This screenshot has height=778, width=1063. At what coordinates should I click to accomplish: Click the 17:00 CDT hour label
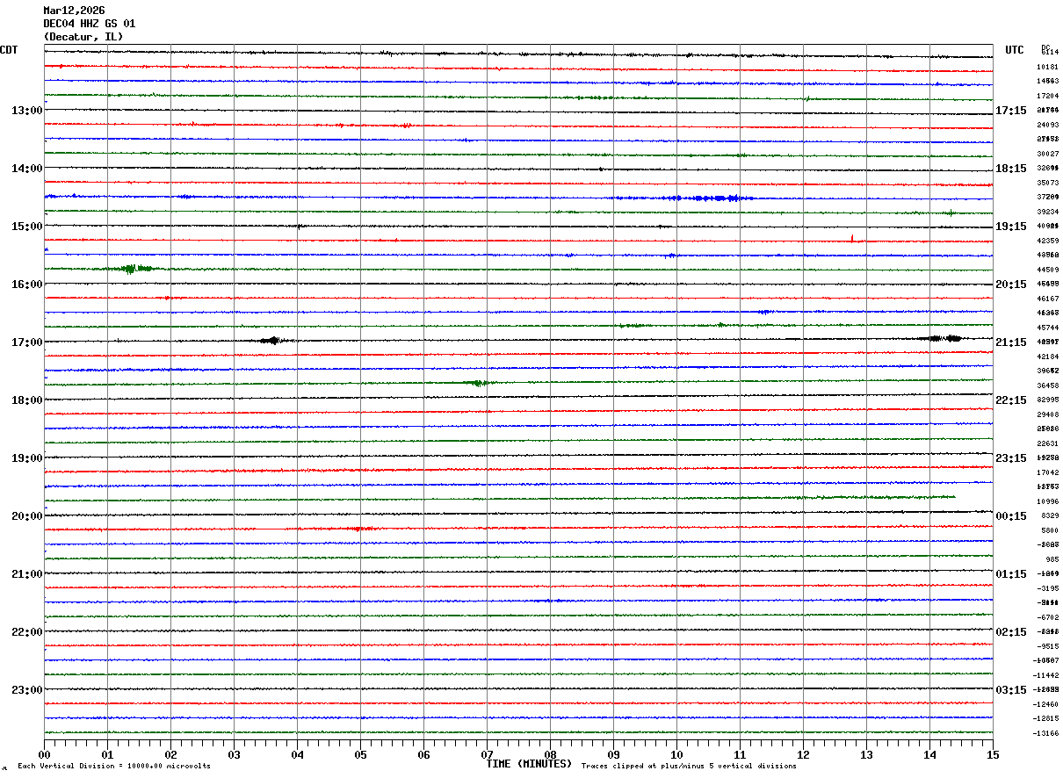27,342
